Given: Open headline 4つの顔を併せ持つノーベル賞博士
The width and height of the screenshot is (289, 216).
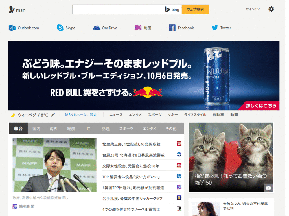Looking at the screenshot, I should (x=131, y=209).
